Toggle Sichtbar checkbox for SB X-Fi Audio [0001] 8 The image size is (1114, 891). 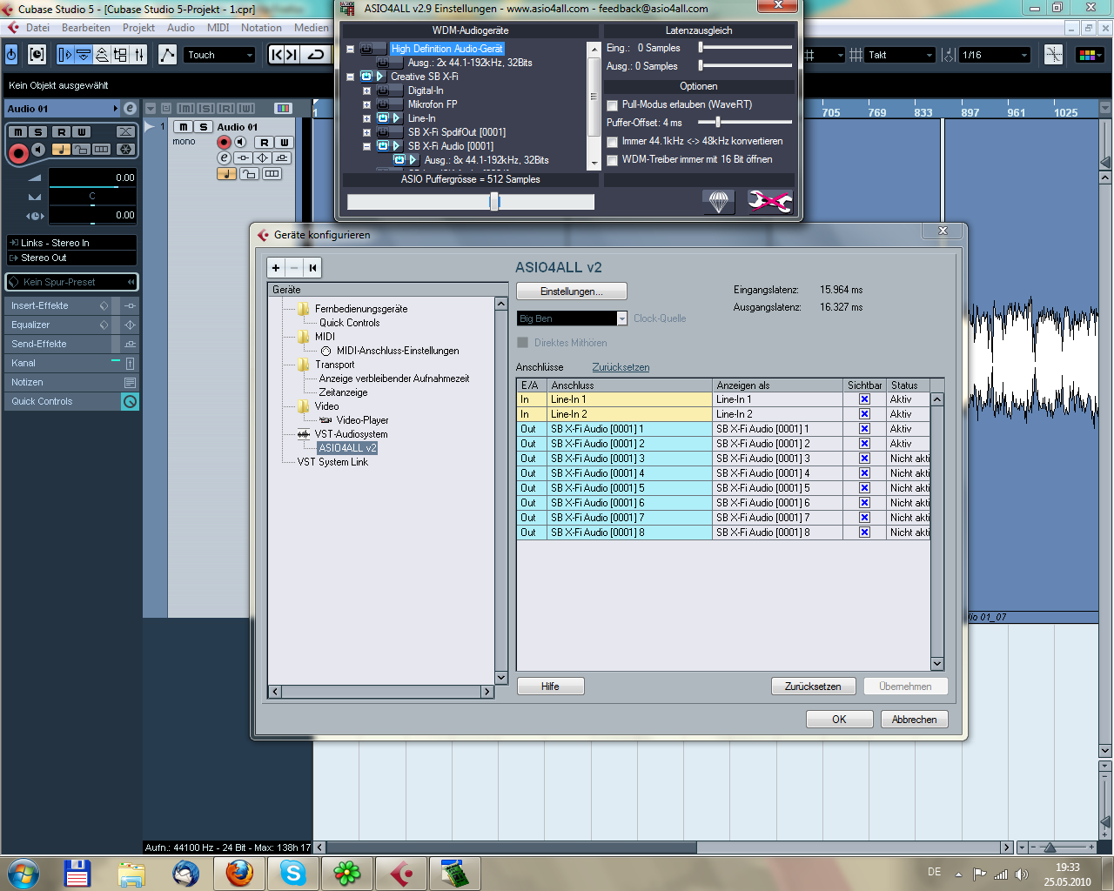click(864, 533)
